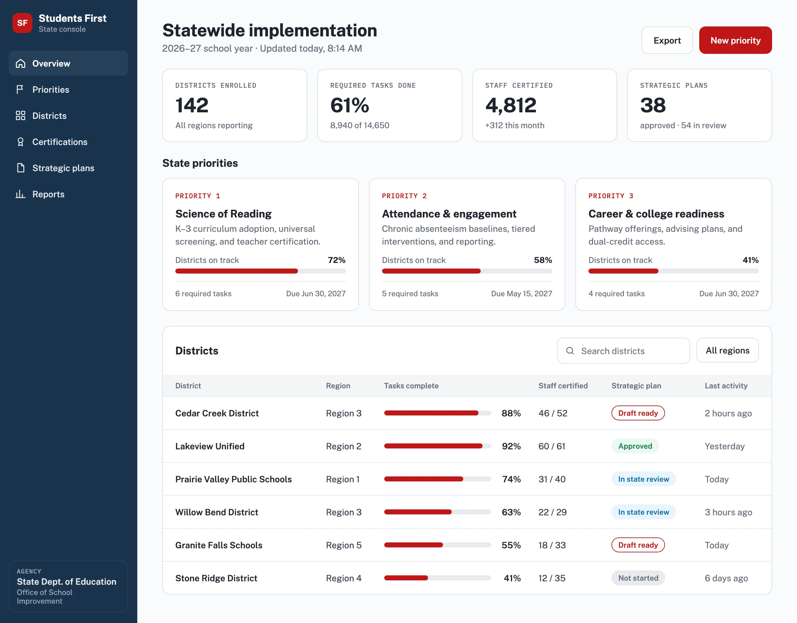The image size is (797, 623).
Task: Click the Staff certified column header
Action: tap(563, 386)
